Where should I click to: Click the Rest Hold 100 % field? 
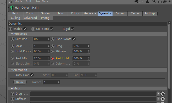pyautogui.click(x=81, y=59)
